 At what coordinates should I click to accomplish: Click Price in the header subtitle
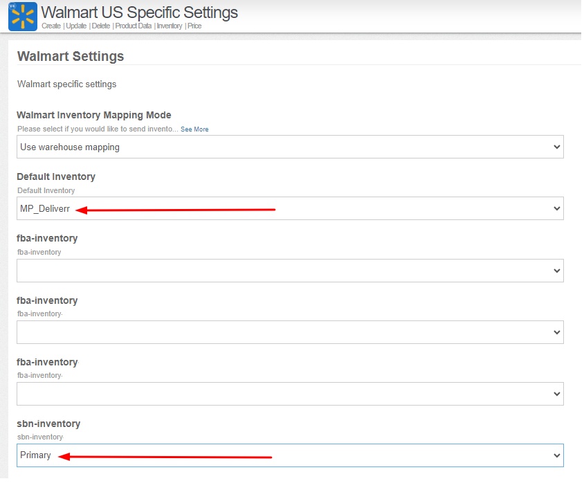click(194, 26)
